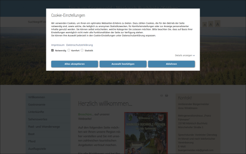Click the email page icon
Image resolution: width=246 pixels, height=154 pixels.
point(162,96)
